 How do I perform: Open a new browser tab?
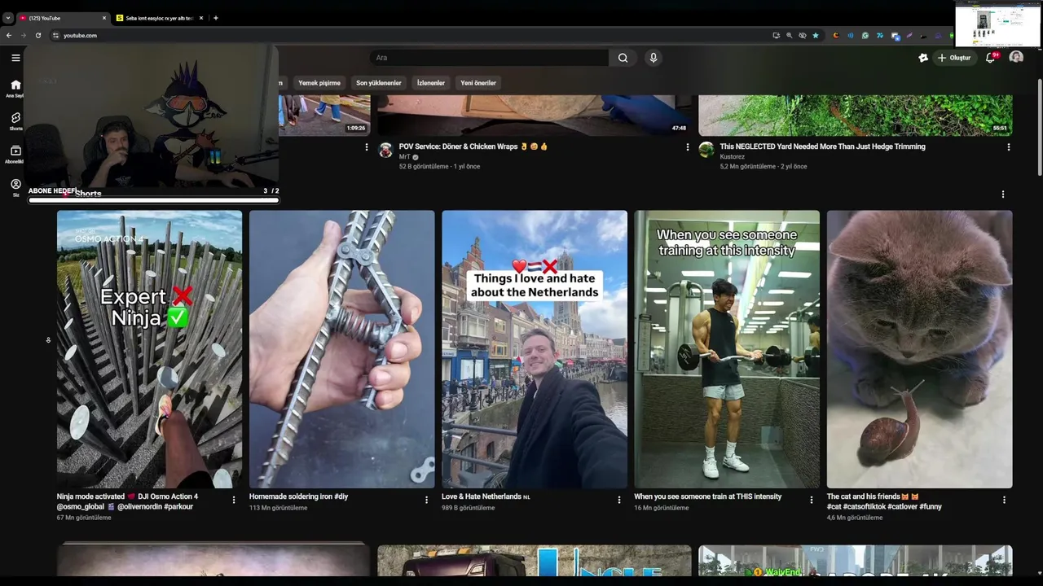coord(216,18)
